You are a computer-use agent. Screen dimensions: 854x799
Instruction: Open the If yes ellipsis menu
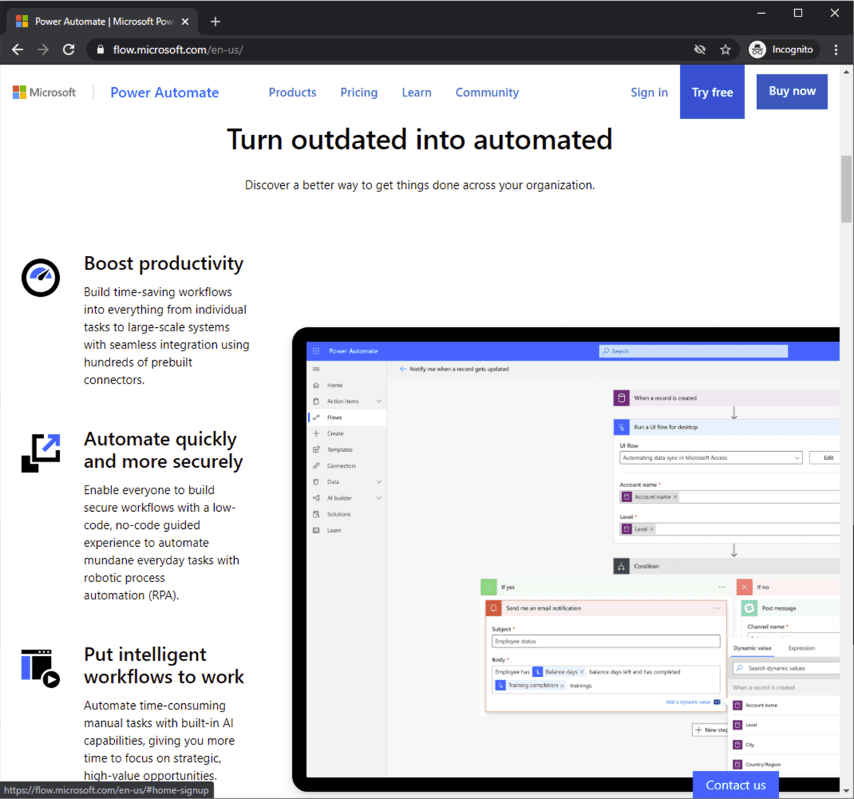coord(722,587)
